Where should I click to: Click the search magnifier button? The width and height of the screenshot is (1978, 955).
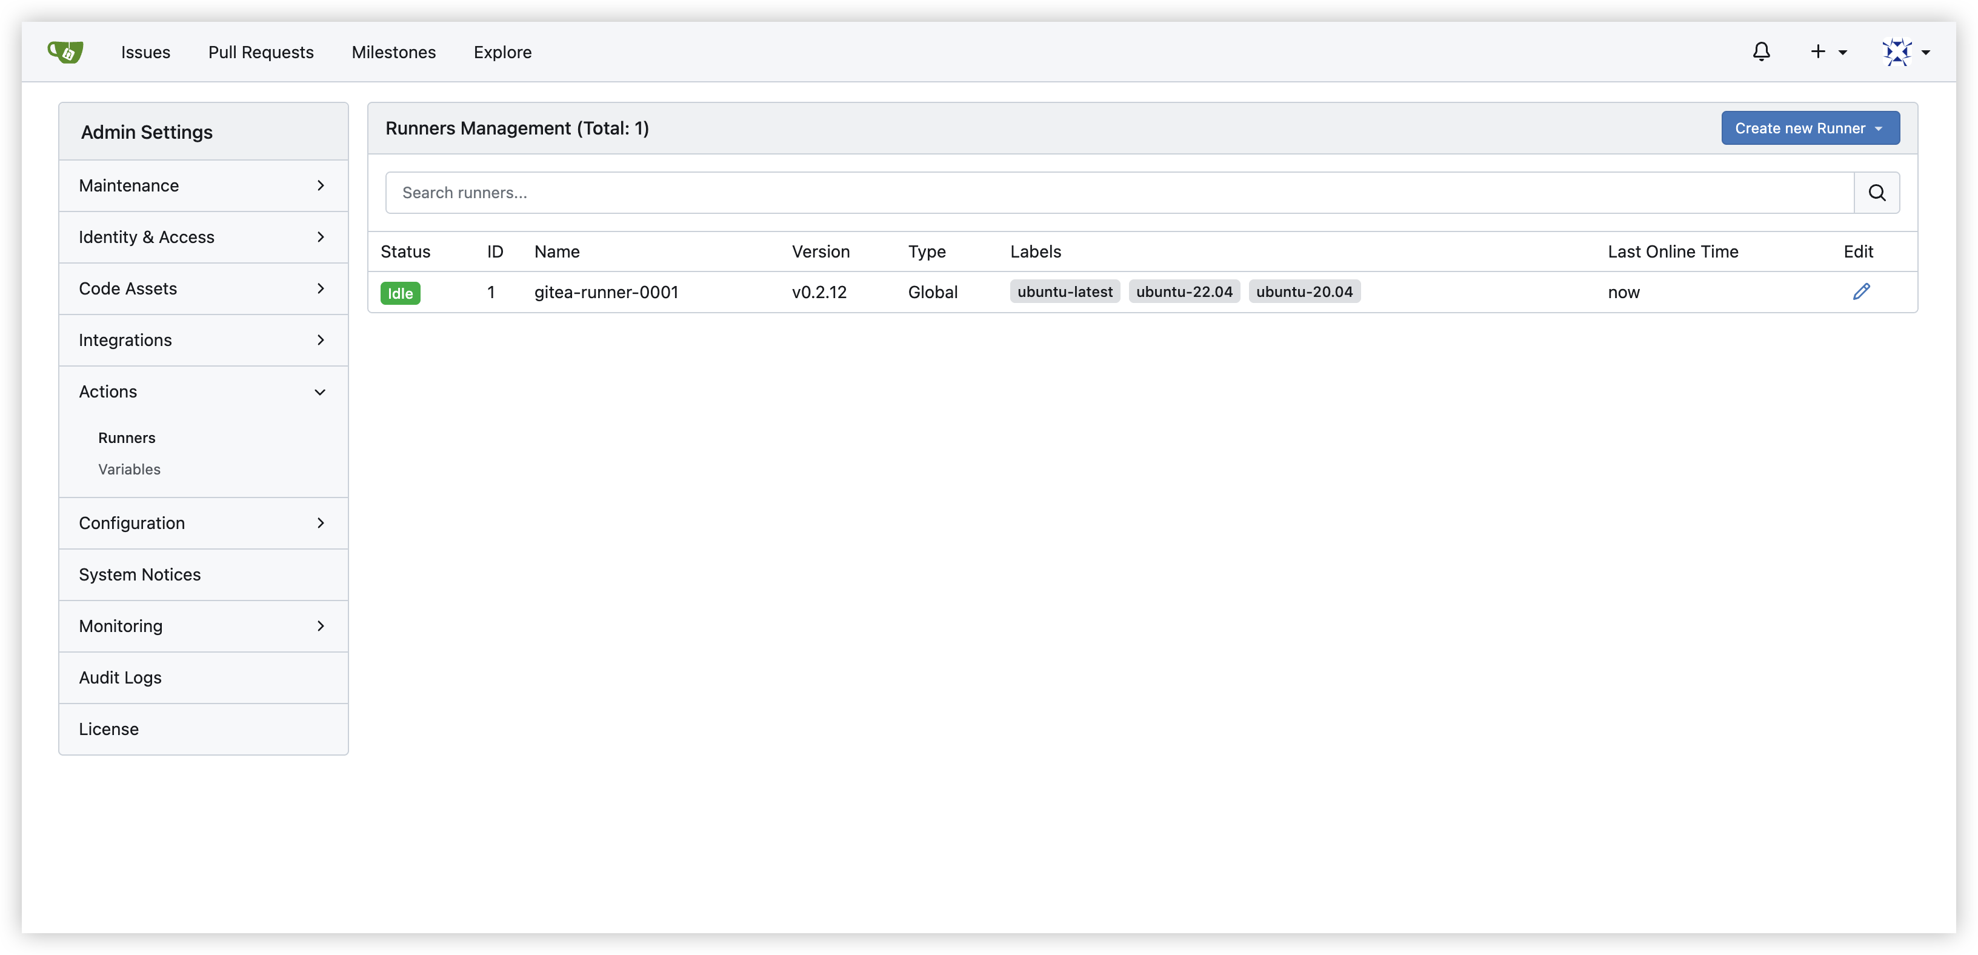click(x=1876, y=193)
